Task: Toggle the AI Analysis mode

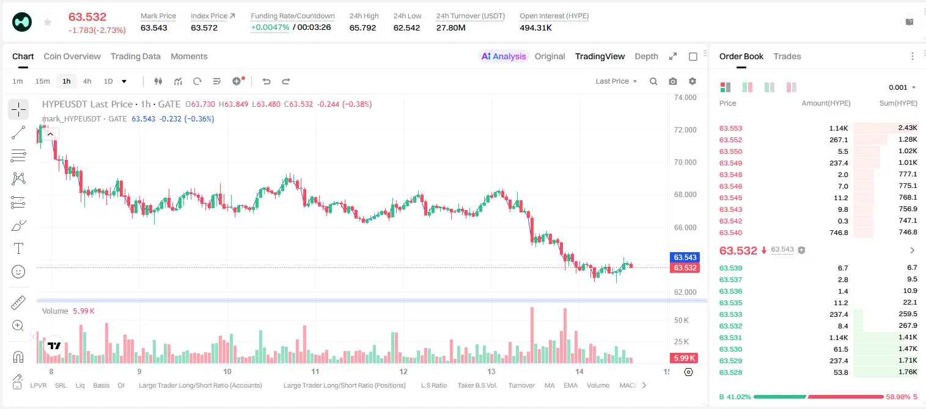Action: tap(504, 56)
